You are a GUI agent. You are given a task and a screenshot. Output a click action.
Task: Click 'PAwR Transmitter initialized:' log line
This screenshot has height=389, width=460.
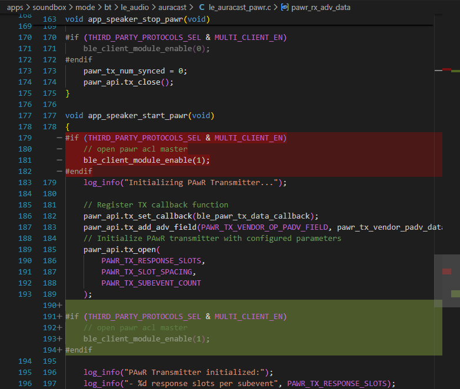click(x=178, y=373)
